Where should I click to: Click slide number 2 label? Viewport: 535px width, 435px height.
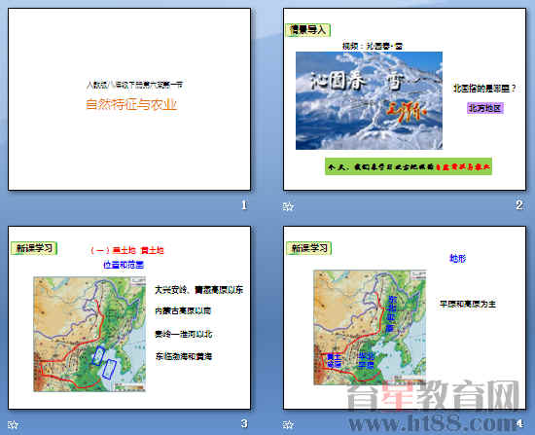519,205
